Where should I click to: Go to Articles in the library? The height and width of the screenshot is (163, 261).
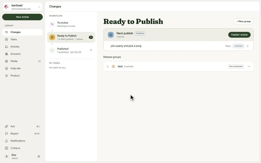(x=22, y=47)
